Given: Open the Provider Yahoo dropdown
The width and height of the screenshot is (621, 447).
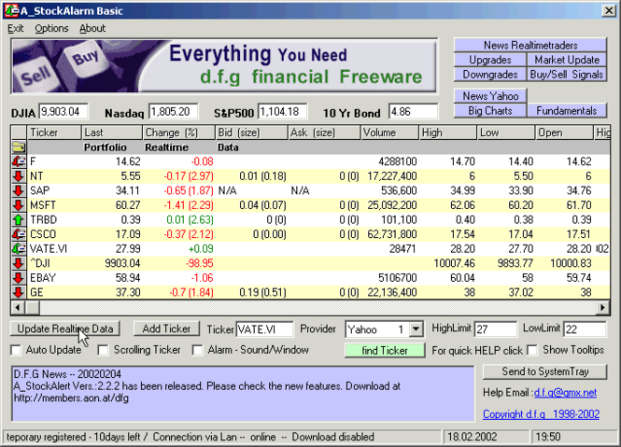Looking at the screenshot, I should (416, 329).
